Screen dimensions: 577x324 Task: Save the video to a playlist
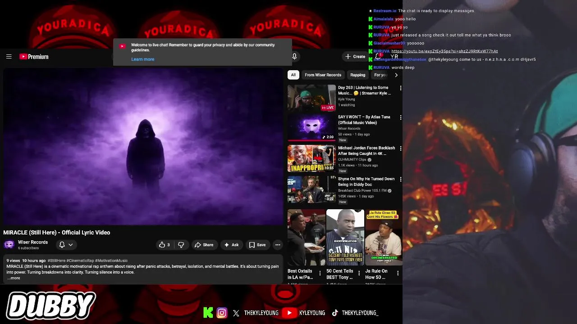click(x=257, y=245)
